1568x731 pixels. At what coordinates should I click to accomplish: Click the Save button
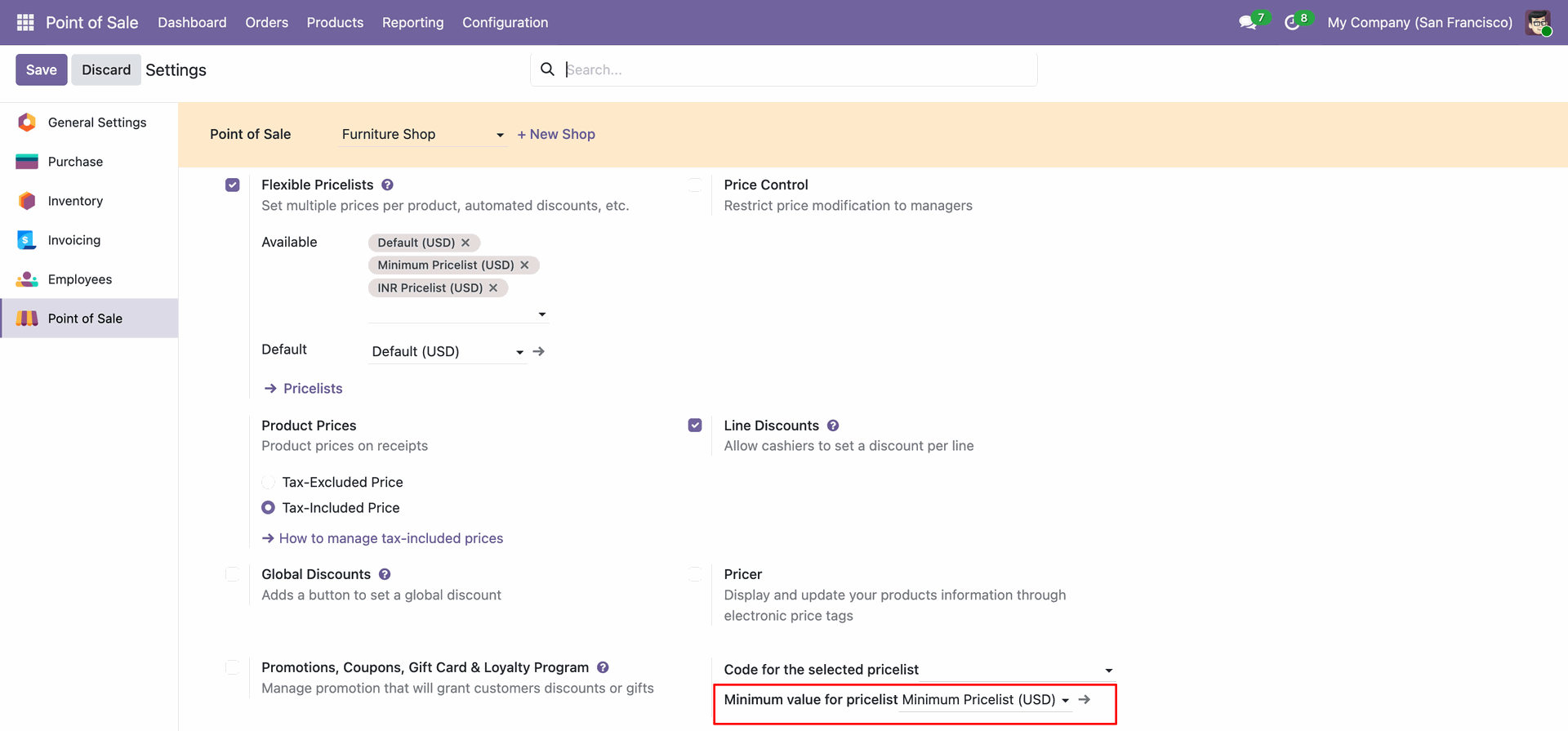(x=41, y=69)
